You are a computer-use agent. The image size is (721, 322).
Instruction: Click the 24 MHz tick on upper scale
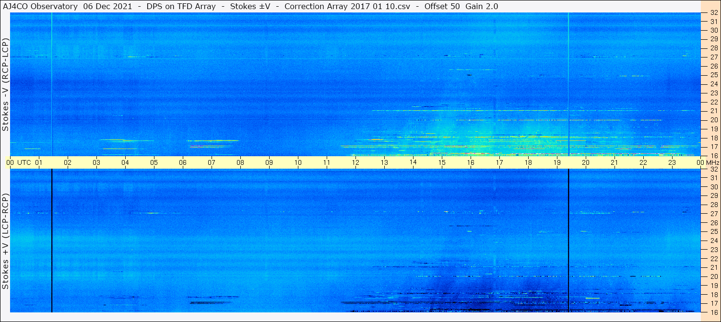(x=713, y=84)
